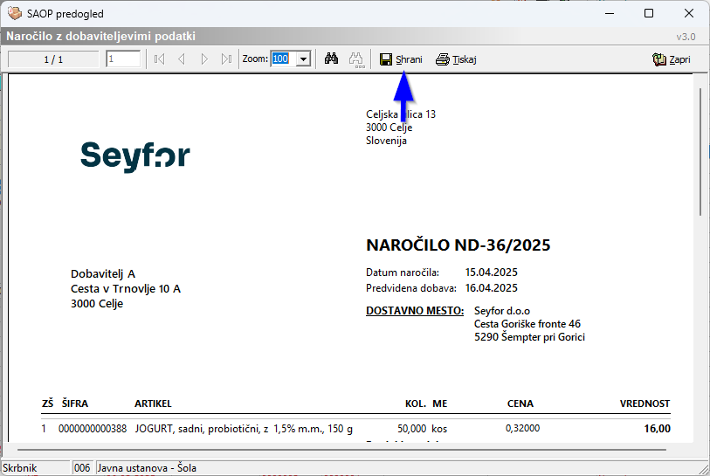Minimize the SAOP predogled window
The width and height of the screenshot is (710, 476).
click(610, 13)
